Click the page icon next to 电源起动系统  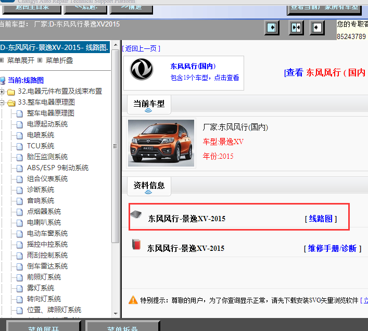point(20,124)
